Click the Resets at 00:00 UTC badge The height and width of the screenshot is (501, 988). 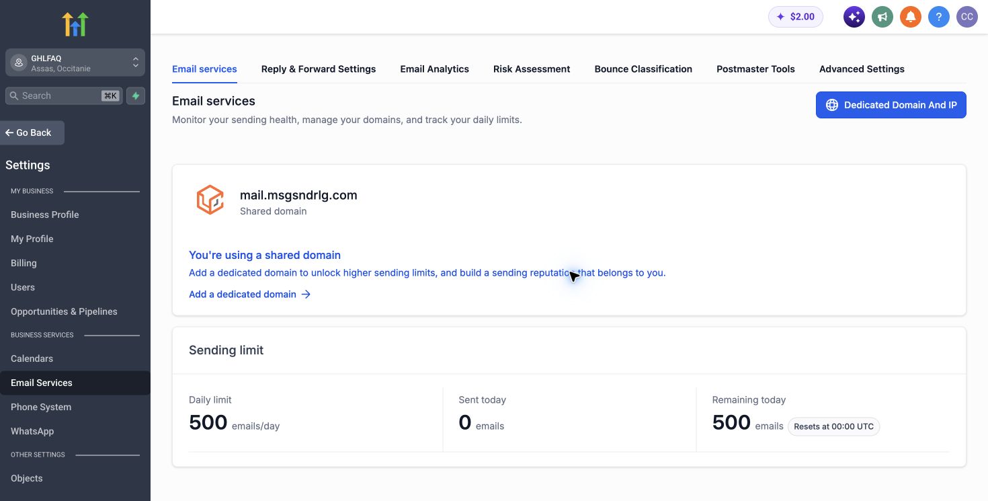pyautogui.click(x=833, y=426)
